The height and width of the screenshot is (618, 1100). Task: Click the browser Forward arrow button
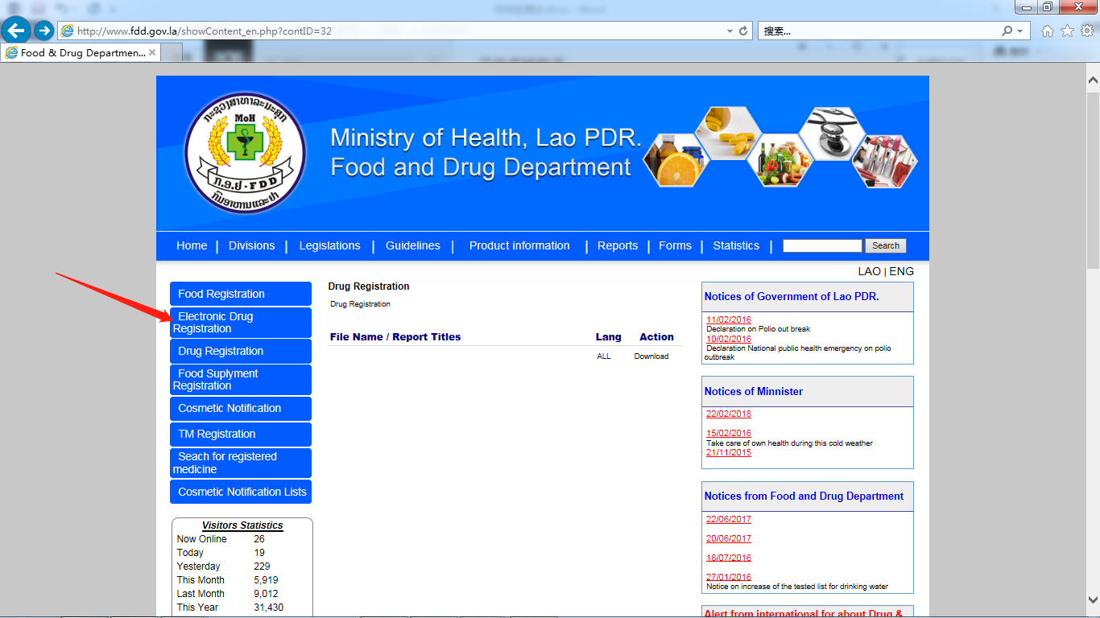[x=43, y=31]
